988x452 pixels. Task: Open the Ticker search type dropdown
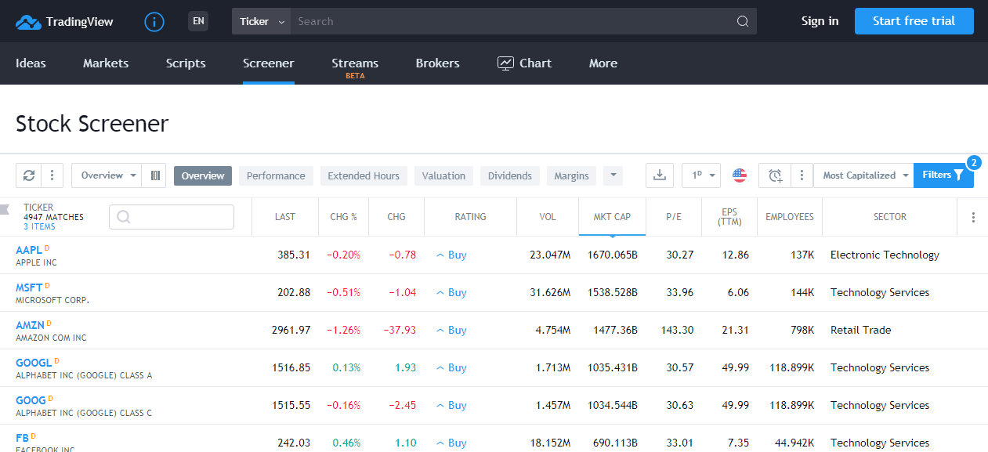[262, 21]
